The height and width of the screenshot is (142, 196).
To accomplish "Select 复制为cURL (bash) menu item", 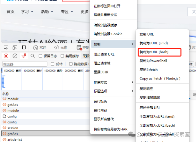I will 154,52.
